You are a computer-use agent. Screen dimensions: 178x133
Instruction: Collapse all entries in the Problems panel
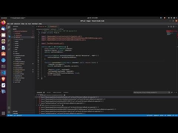[172, 92]
